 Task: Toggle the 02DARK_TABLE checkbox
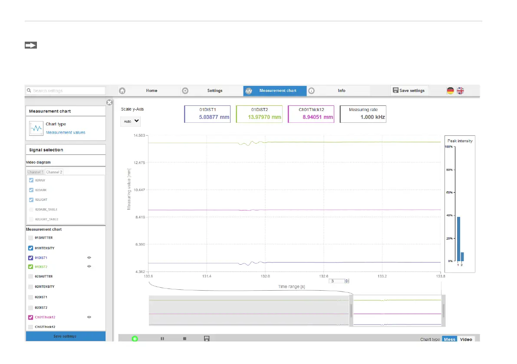[x=31, y=210]
